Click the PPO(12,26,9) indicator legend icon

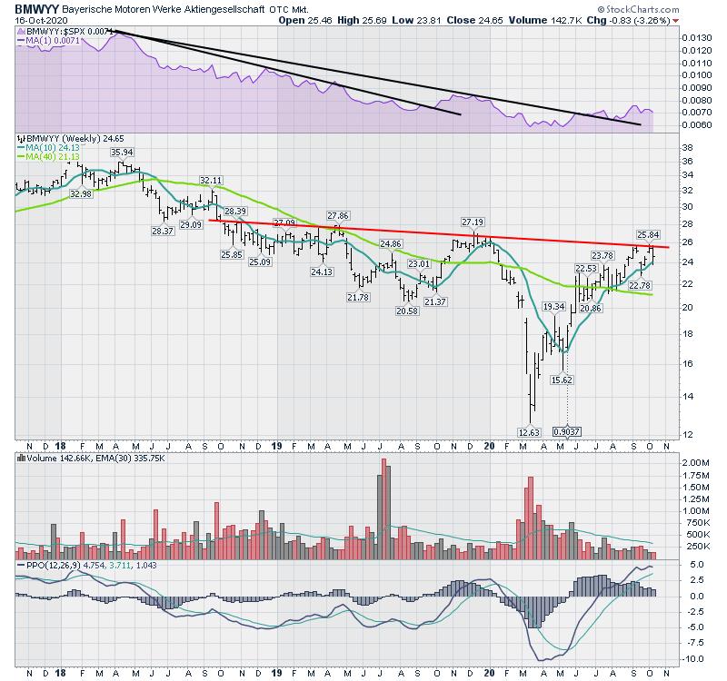pos(20,565)
